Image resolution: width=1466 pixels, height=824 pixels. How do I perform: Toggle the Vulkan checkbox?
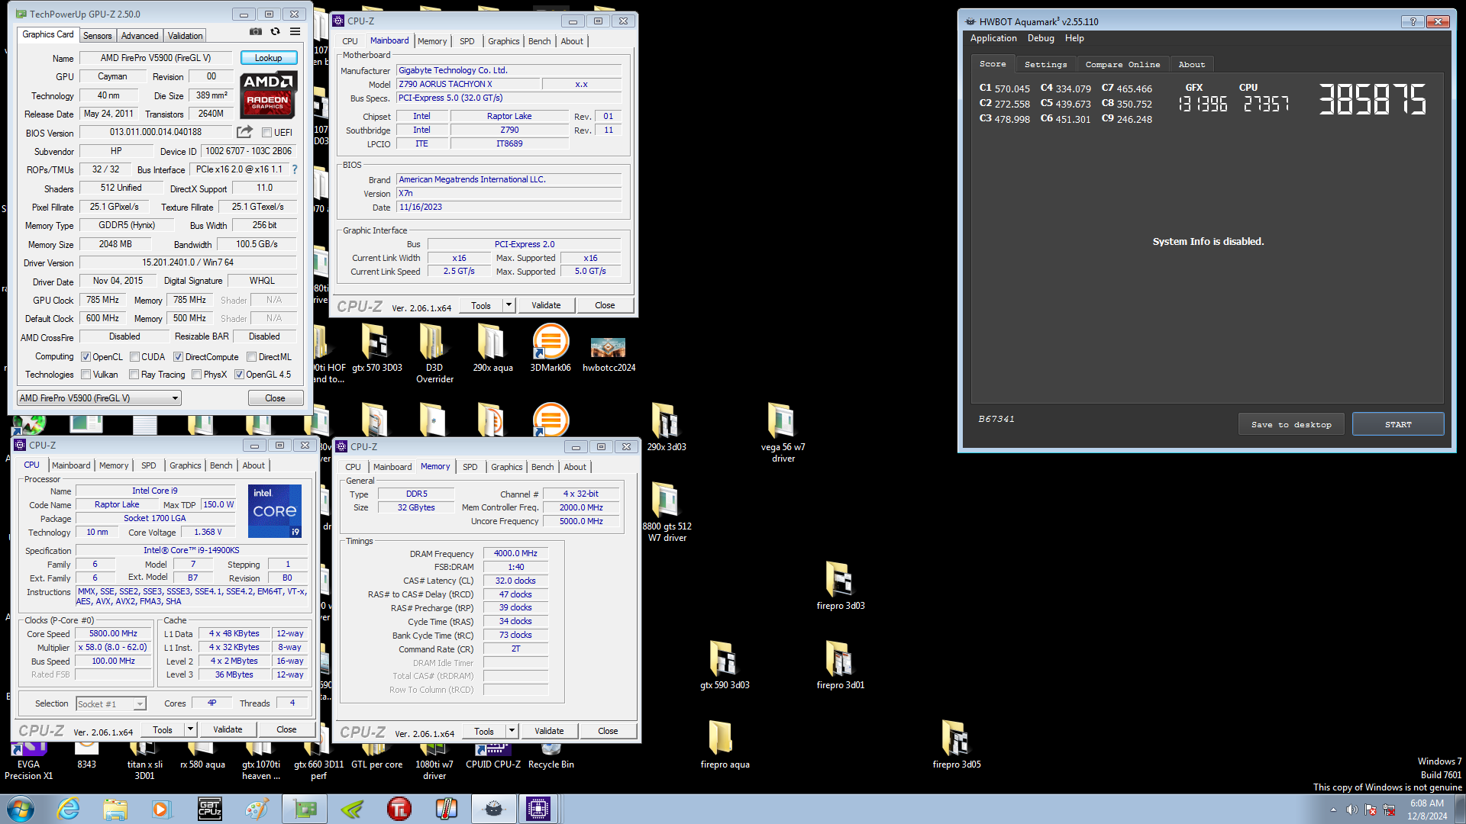[x=86, y=375]
